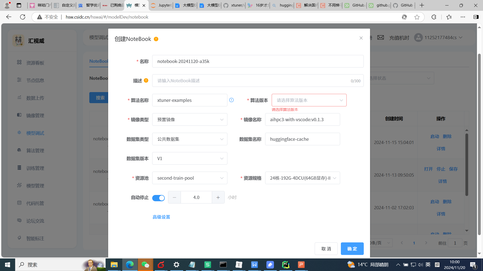
Task: Click the orange hint icon beside 描述 label
Action: 146,81
